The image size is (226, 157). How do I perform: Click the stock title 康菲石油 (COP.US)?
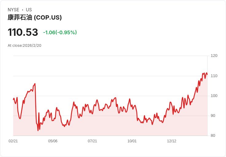(x=35, y=17)
